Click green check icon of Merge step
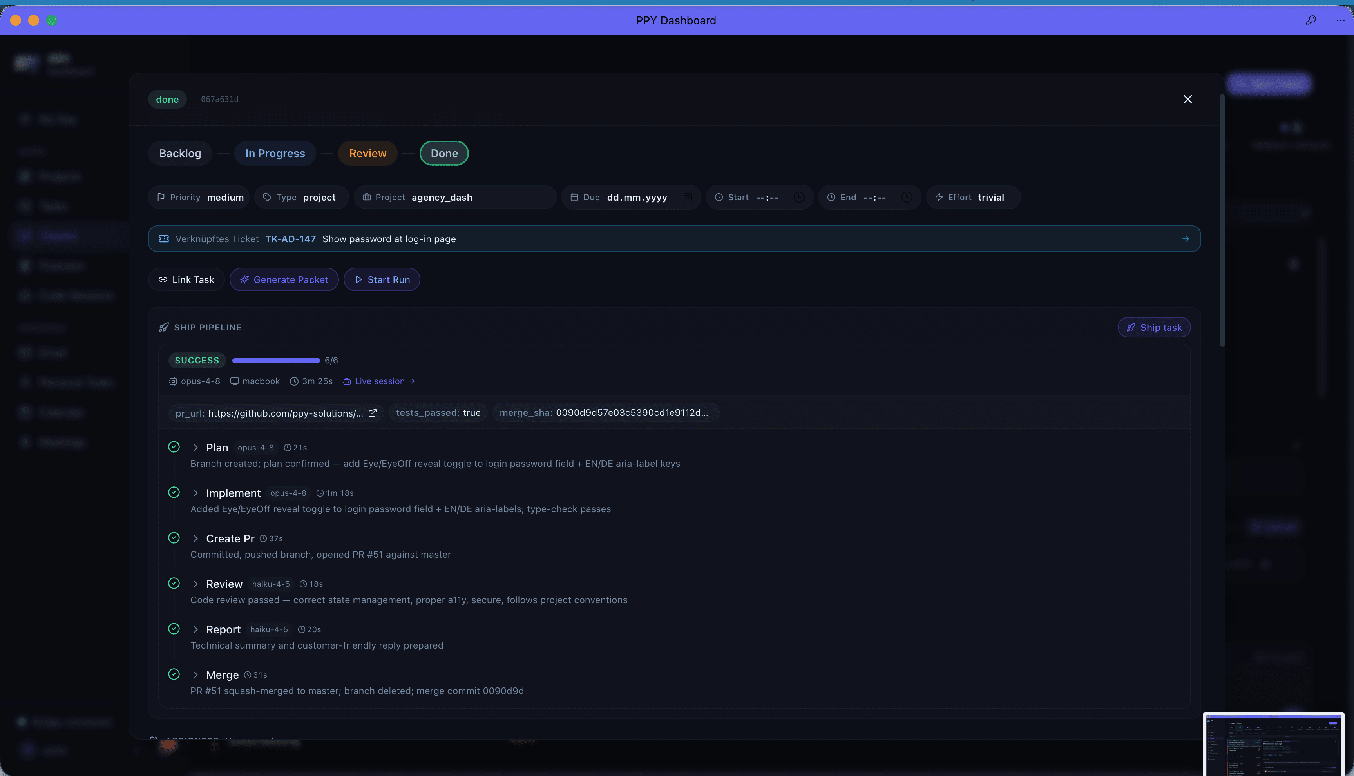The width and height of the screenshot is (1354, 776). tap(174, 674)
